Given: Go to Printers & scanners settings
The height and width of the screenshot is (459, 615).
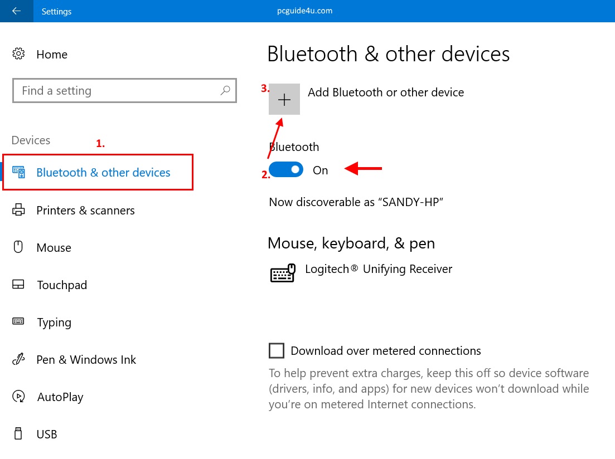Looking at the screenshot, I should tap(85, 211).
